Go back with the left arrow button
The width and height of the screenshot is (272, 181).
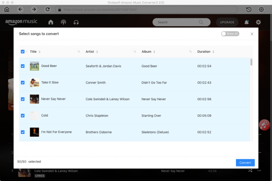[x=20, y=9]
